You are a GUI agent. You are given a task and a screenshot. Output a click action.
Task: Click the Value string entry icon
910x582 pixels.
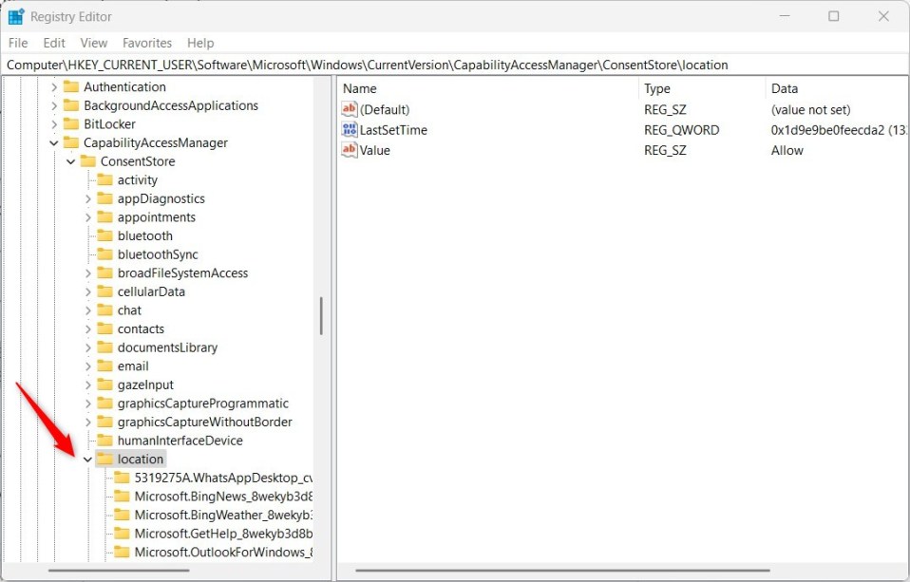[350, 150]
